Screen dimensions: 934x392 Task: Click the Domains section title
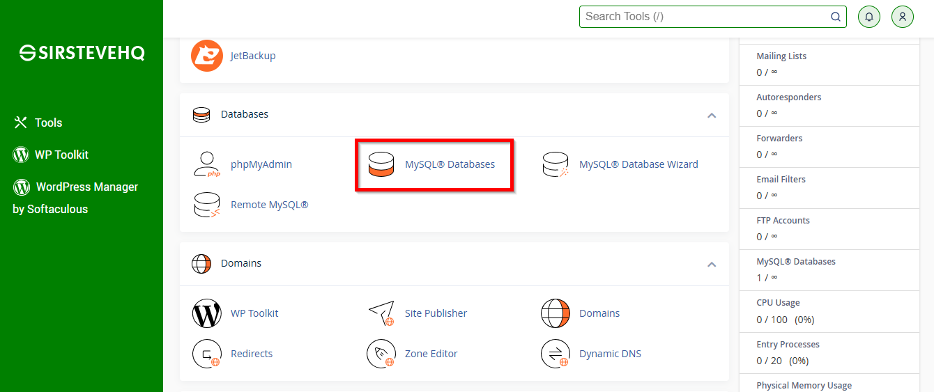click(241, 263)
